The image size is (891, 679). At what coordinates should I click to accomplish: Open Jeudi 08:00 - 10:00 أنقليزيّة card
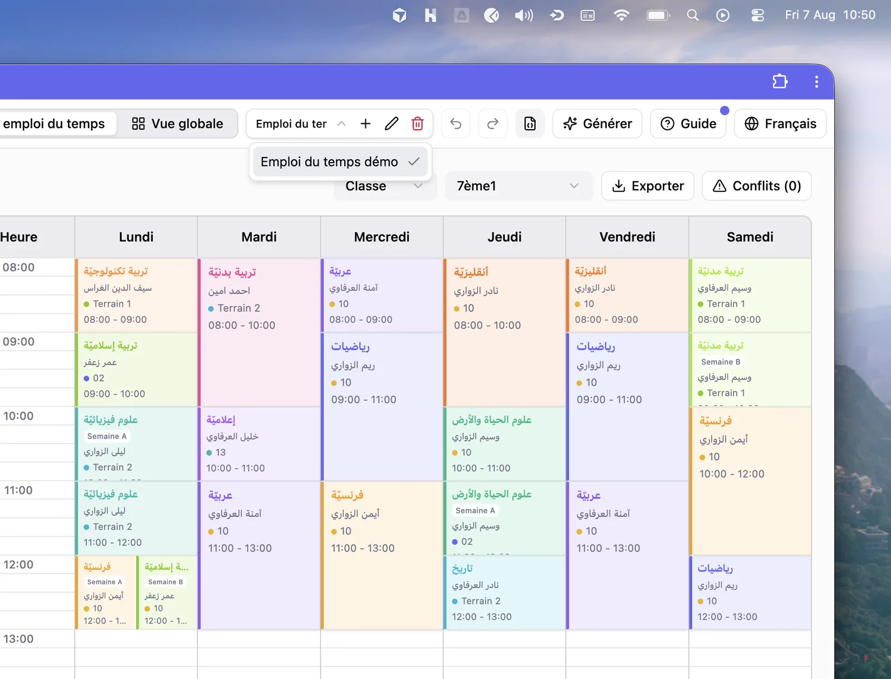505,332
